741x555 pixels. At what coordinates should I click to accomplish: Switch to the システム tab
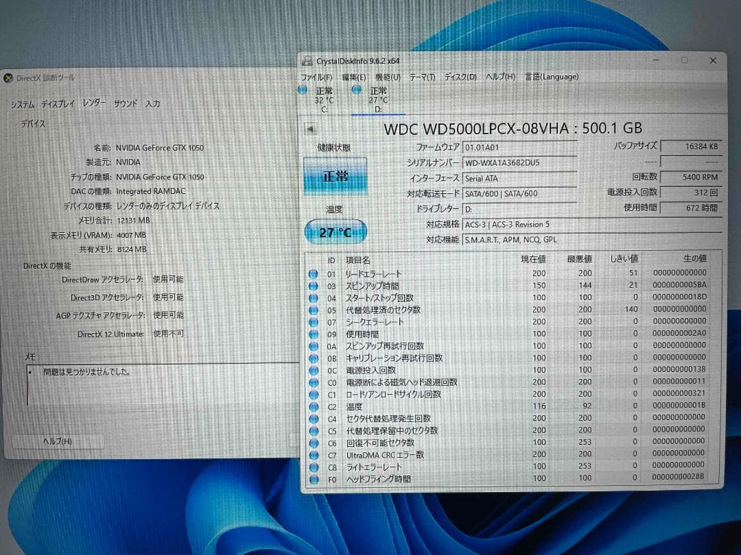coord(22,104)
